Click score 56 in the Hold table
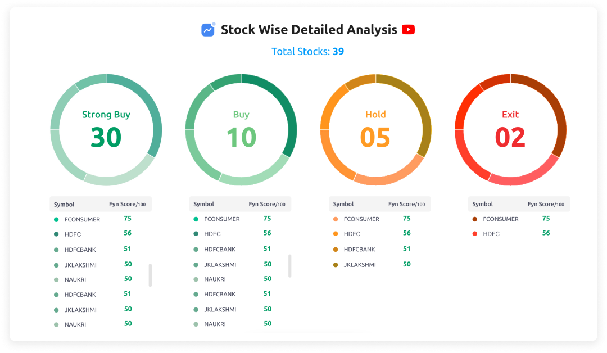 pos(406,233)
